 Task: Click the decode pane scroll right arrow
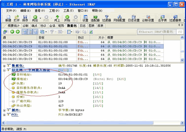pyautogui.click(x=182, y=123)
